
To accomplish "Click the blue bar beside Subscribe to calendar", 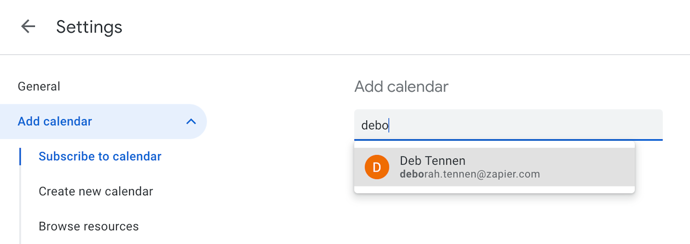I will click(20, 156).
